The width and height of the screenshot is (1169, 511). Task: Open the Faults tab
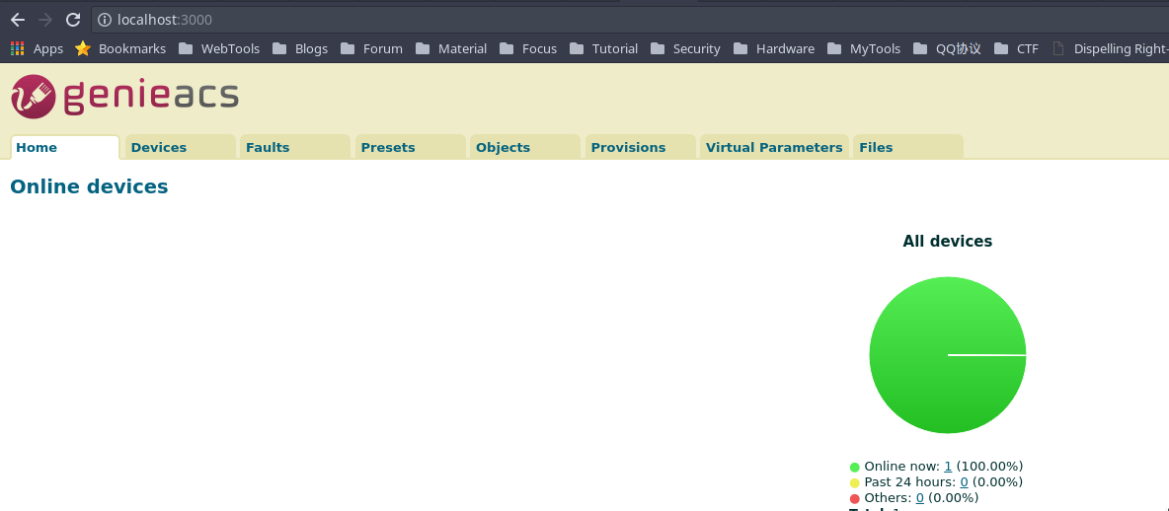point(268,148)
